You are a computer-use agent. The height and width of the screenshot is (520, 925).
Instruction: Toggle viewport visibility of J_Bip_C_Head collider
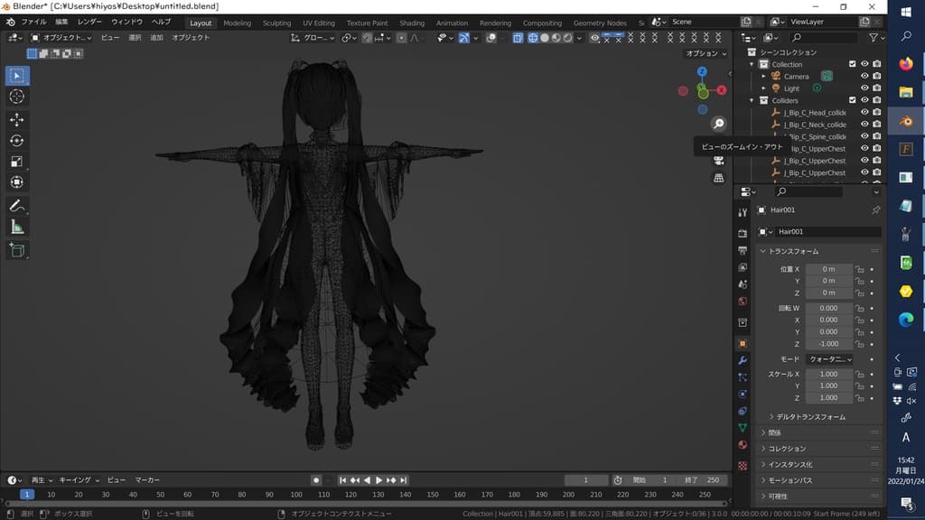click(x=864, y=113)
